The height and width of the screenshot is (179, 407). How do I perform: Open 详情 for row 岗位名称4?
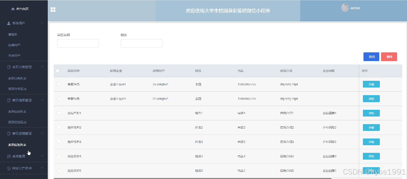coord(371,156)
